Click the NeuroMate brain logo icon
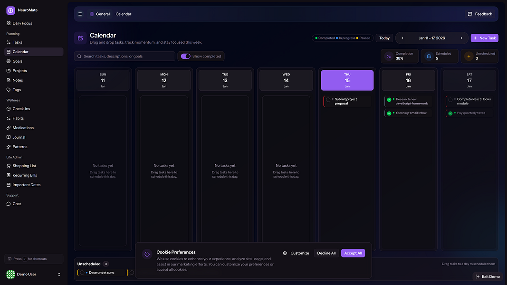The height and width of the screenshot is (285, 507). coord(10,10)
